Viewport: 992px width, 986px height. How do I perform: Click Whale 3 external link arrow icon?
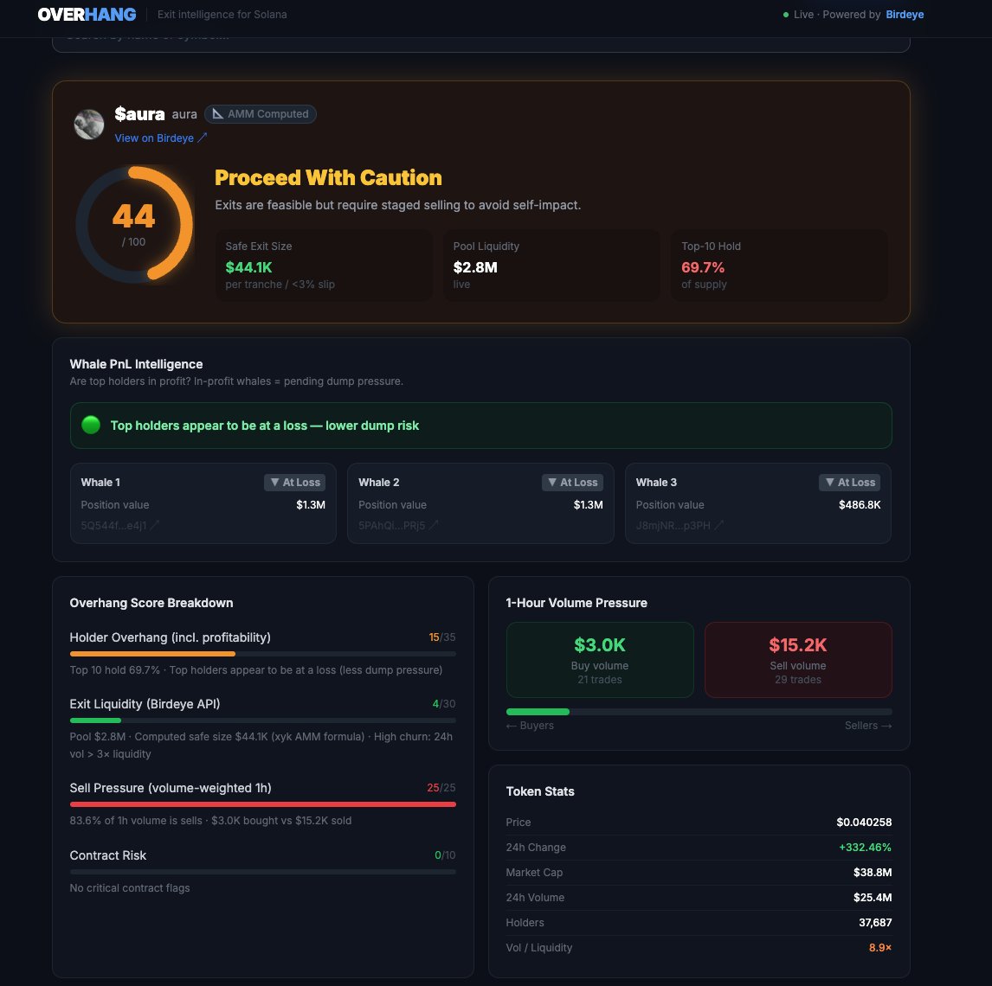click(x=718, y=525)
